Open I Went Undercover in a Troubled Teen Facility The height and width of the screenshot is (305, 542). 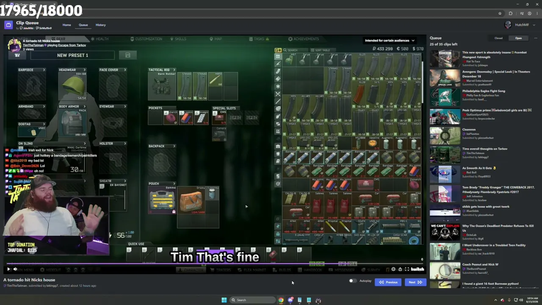tap(494, 245)
